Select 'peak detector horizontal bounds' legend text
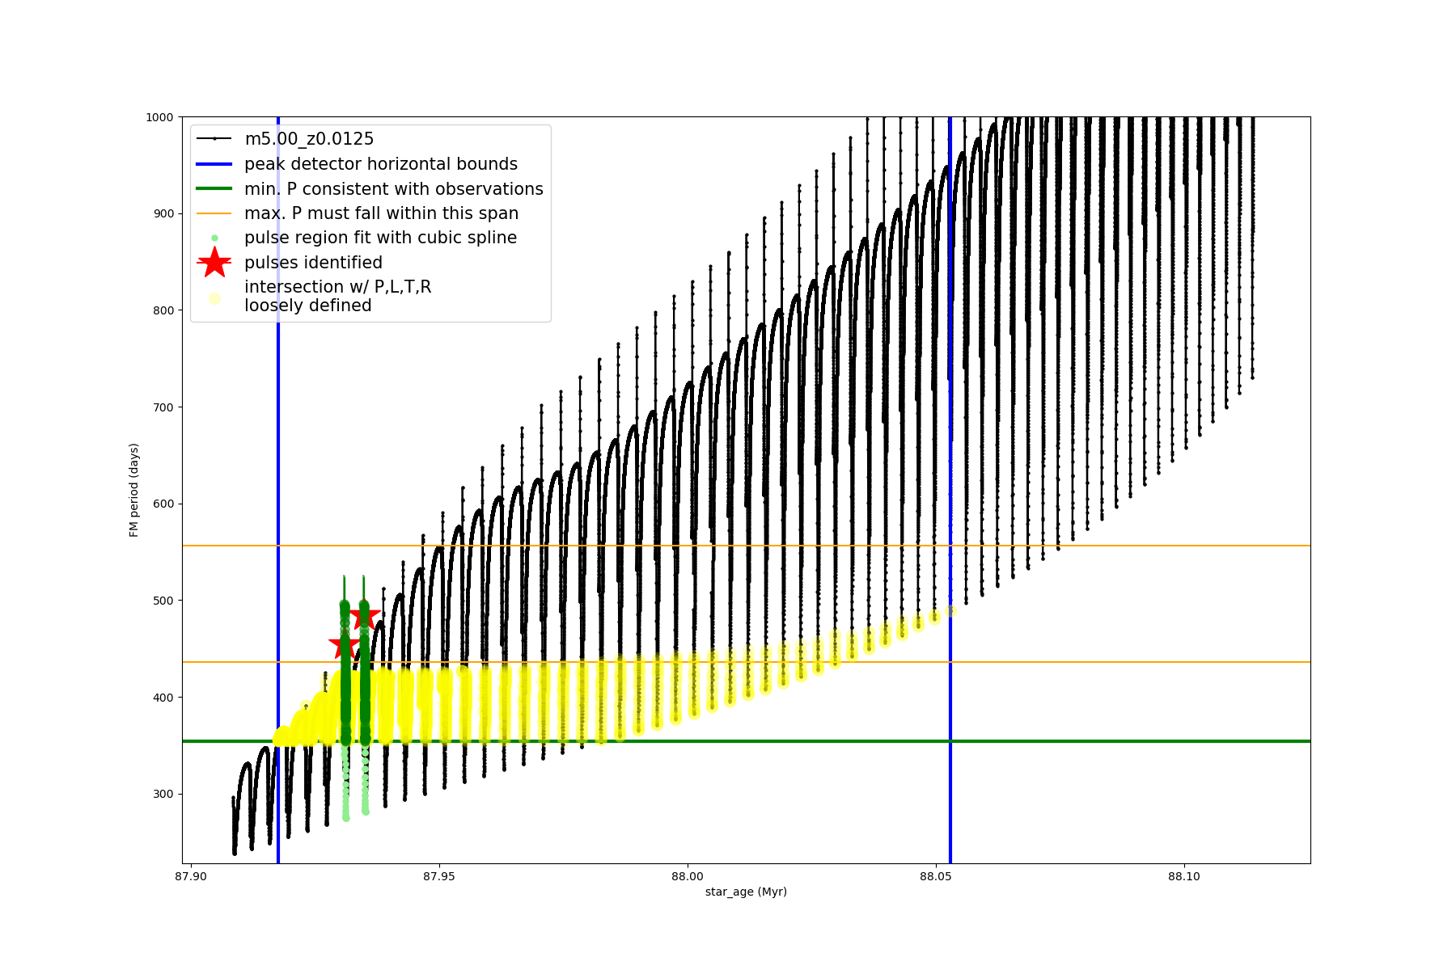1456x970 pixels. (x=381, y=164)
